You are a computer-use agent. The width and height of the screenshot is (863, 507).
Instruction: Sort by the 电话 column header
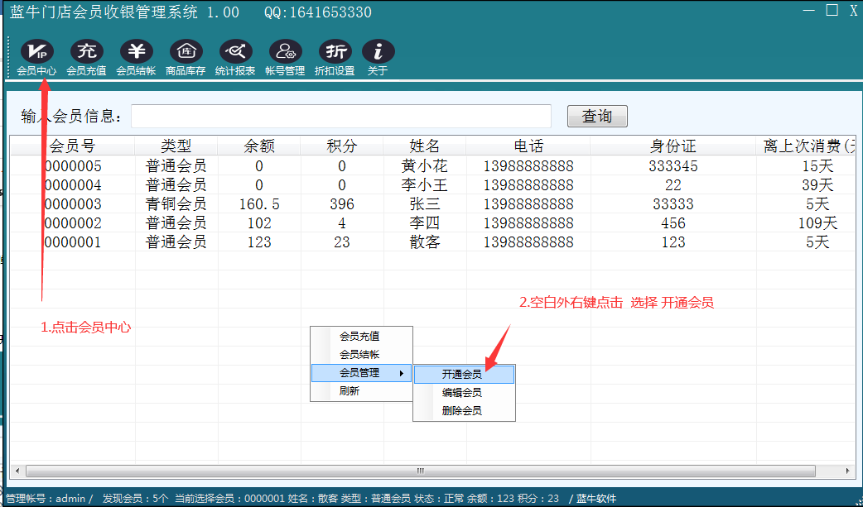tap(528, 146)
